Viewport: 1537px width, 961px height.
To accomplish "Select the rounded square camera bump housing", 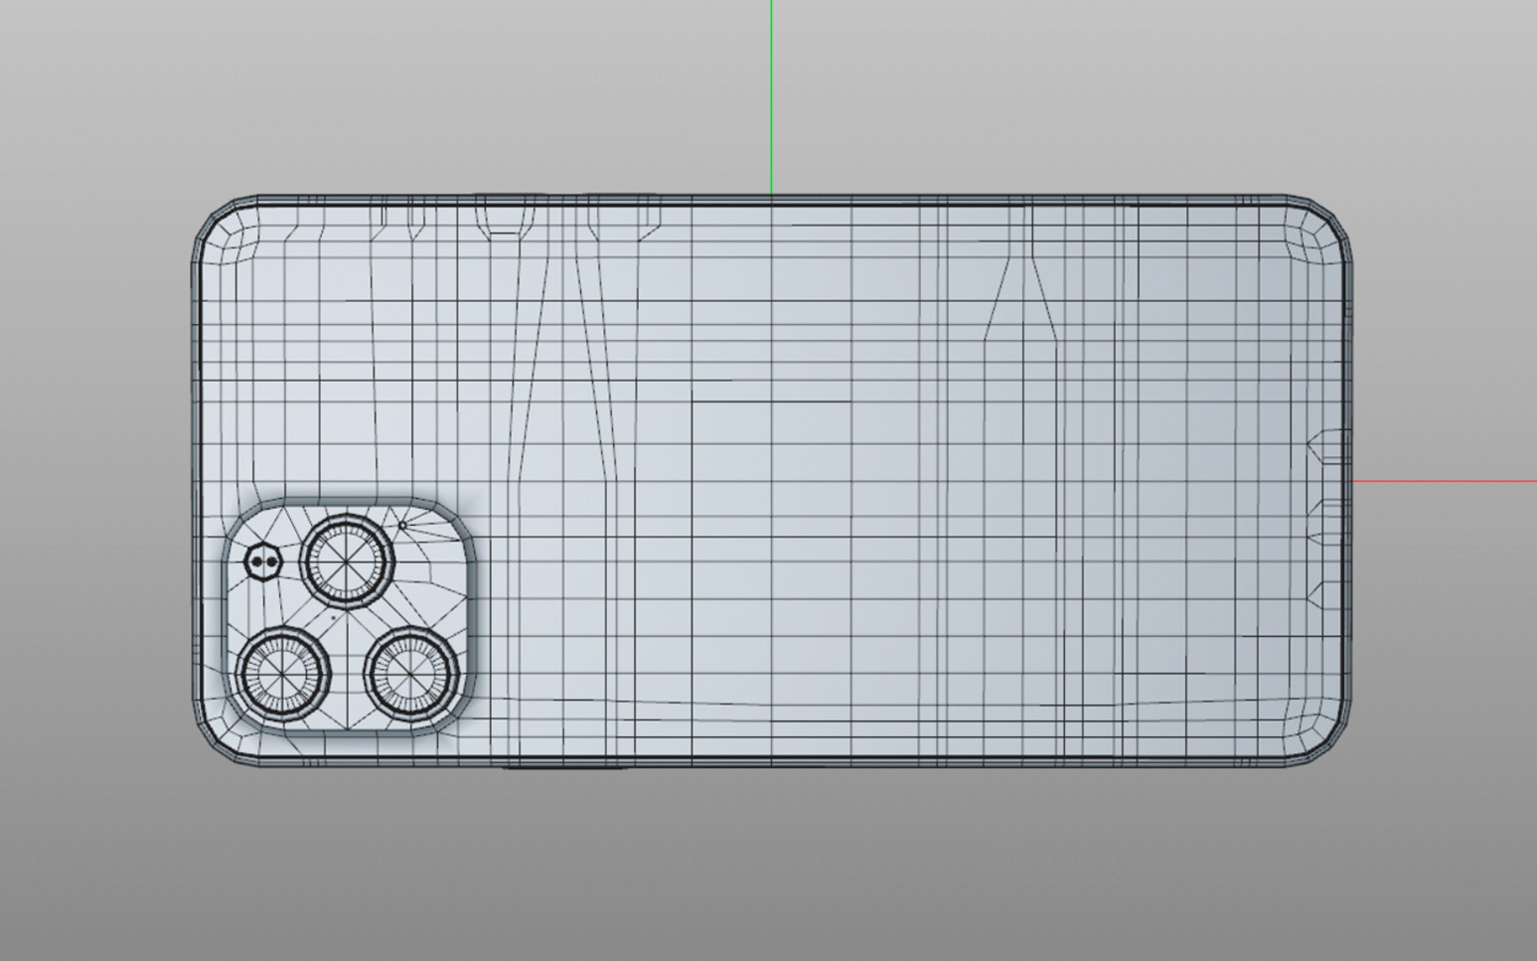I will [348, 617].
